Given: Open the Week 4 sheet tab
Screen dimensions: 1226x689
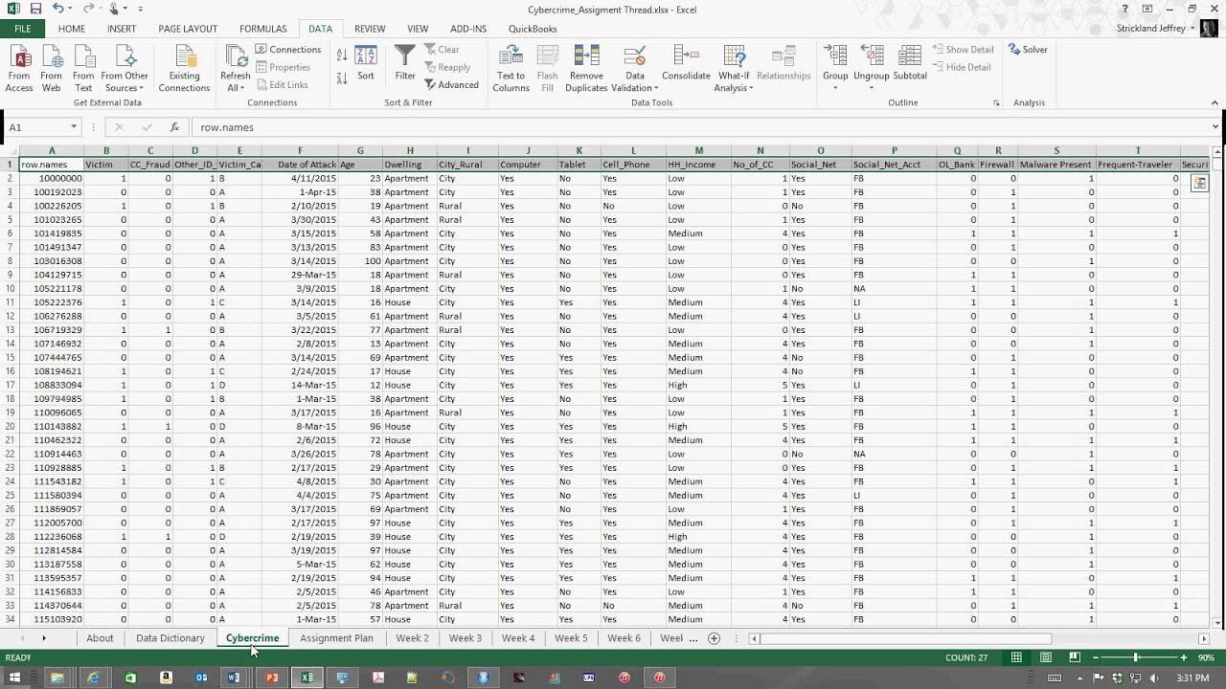Looking at the screenshot, I should pos(518,638).
